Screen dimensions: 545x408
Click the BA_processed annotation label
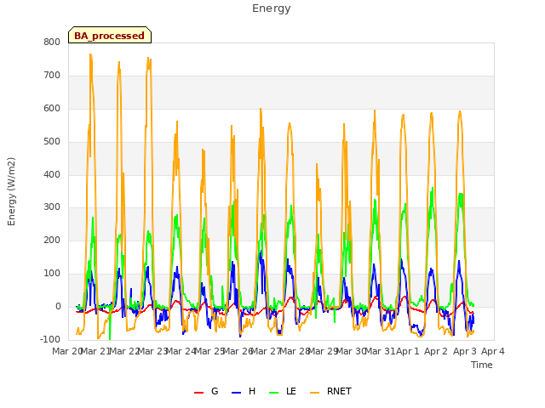[110, 35]
